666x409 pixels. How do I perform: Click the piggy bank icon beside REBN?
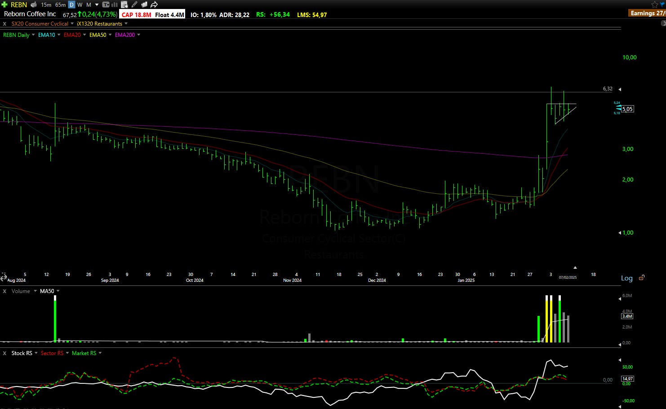[x=34, y=4]
